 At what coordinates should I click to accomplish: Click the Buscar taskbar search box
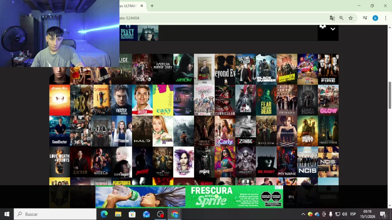55,214
